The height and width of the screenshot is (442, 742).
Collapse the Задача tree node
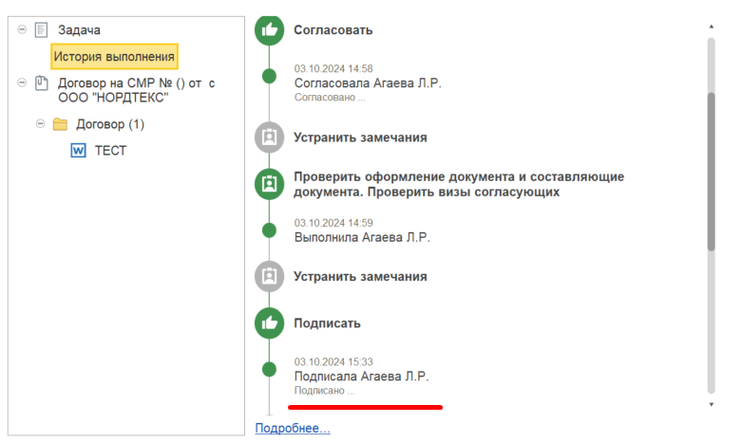(x=22, y=29)
